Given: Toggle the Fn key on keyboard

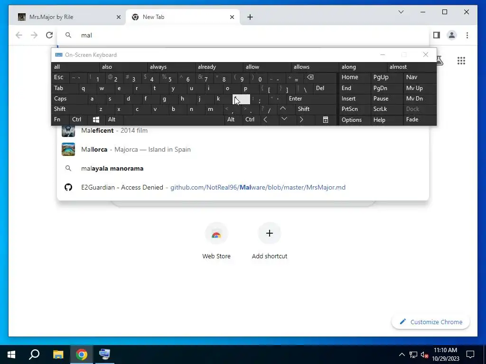Looking at the screenshot, I should tap(60, 119).
